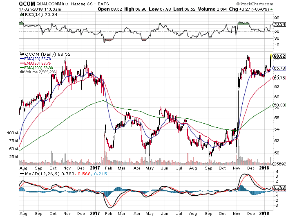This screenshot has height=217, width=286.
Task: Click the Last 68.52 value in header
Action: coord(184,9)
